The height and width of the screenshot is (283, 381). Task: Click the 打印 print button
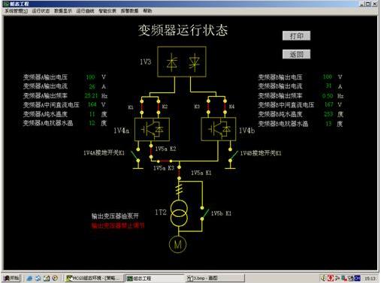[x=296, y=36]
